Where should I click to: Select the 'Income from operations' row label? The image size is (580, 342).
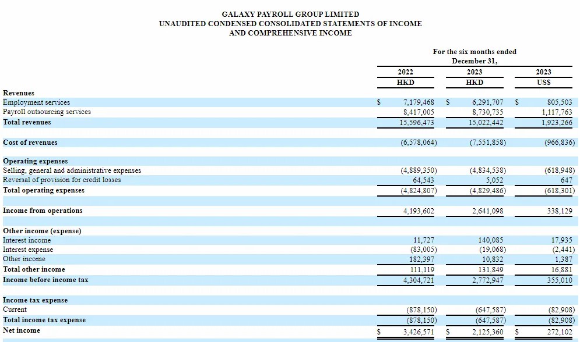pyautogui.click(x=43, y=211)
